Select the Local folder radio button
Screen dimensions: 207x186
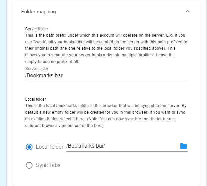tap(29, 147)
